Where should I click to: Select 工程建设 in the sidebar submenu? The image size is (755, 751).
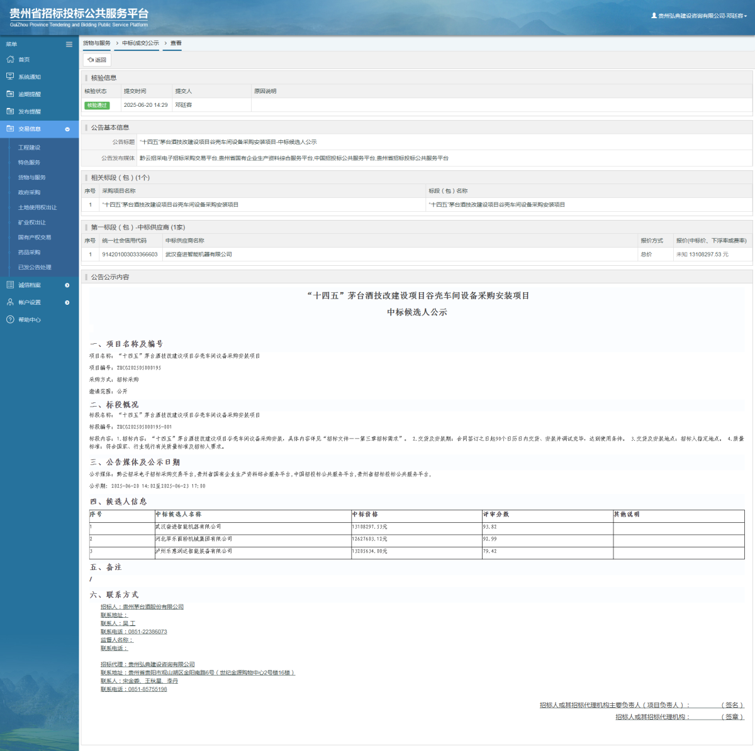(x=29, y=148)
